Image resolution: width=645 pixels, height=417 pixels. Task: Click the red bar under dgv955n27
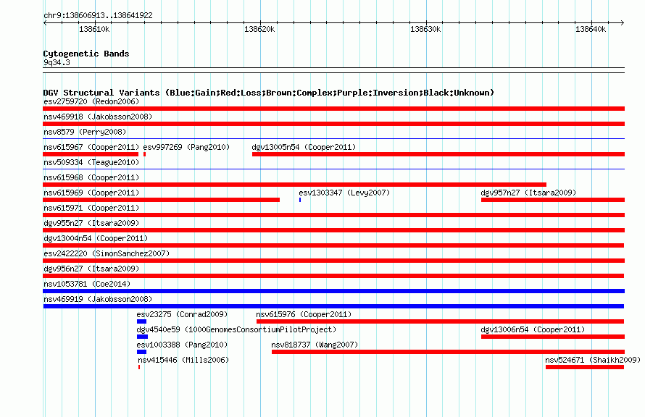click(x=333, y=230)
